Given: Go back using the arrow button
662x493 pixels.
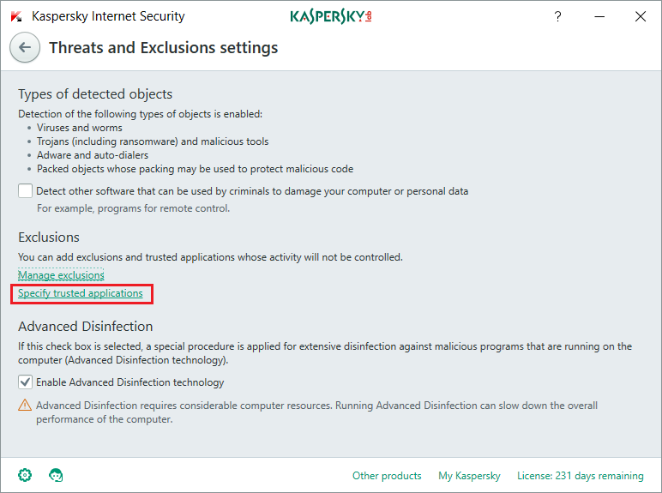Looking at the screenshot, I should click(x=25, y=47).
